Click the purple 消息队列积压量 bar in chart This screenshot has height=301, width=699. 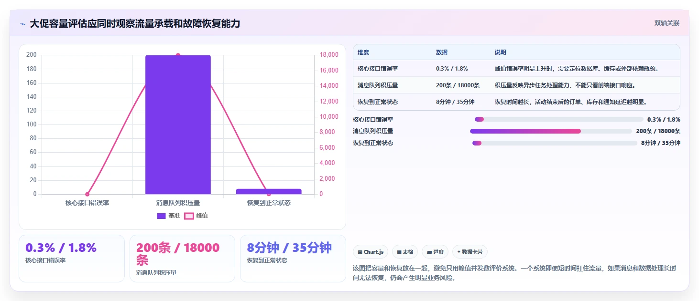[x=178, y=125]
